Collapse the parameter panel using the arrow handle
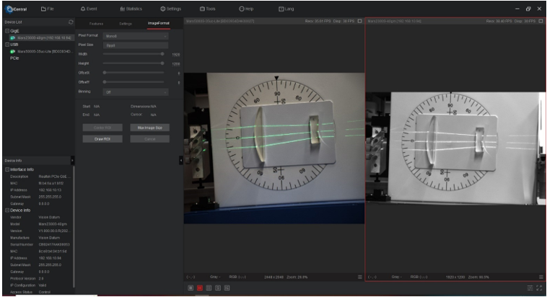The image size is (547, 297). coord(180,160)
